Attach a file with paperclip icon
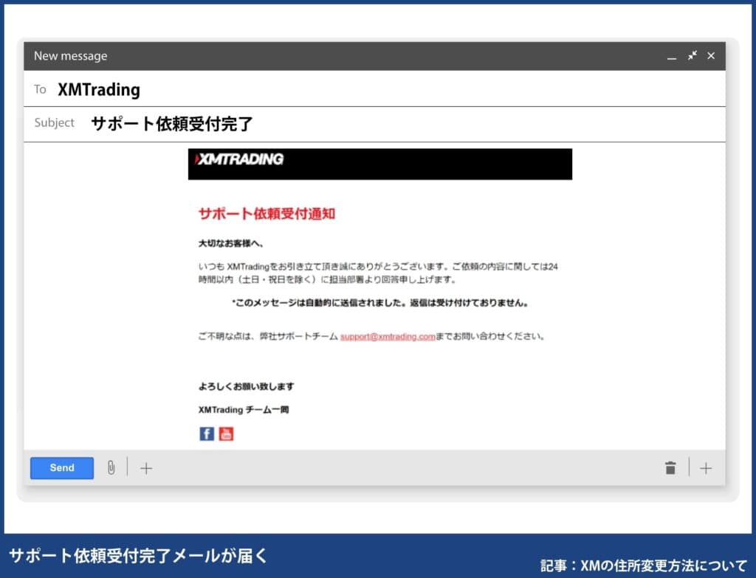756x578 pixels. coord(111,467)
